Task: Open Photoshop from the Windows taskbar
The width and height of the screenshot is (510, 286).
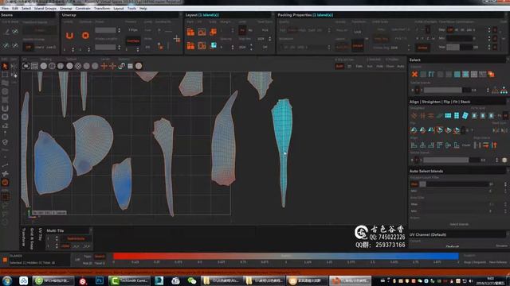Action: (100, 280)
